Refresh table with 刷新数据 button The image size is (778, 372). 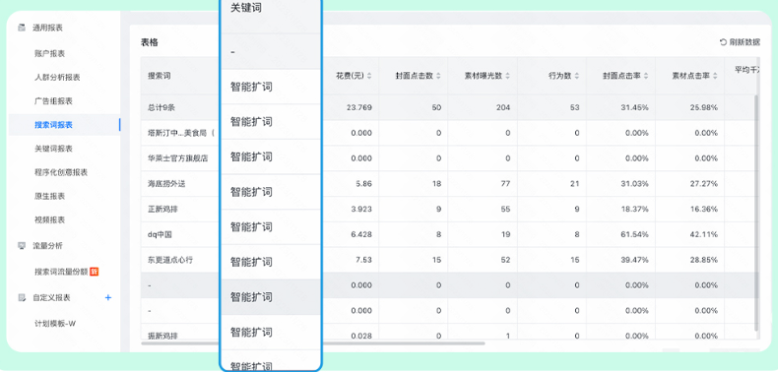pyautogui.click(x=740, y=42)
